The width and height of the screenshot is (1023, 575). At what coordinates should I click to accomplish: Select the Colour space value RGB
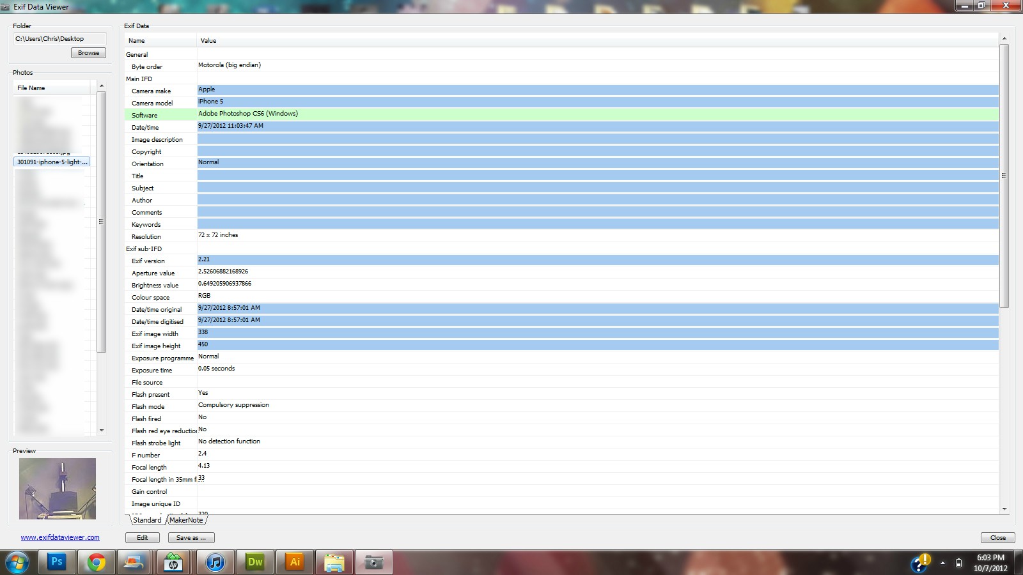[205, 296]
